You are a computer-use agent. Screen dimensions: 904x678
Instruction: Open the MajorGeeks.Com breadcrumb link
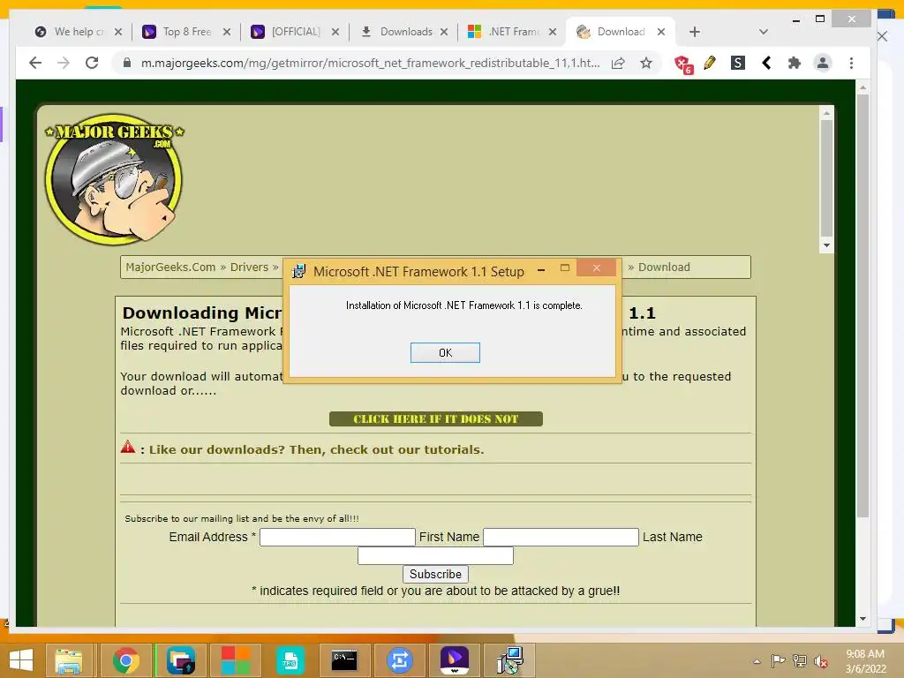(170, 267)
